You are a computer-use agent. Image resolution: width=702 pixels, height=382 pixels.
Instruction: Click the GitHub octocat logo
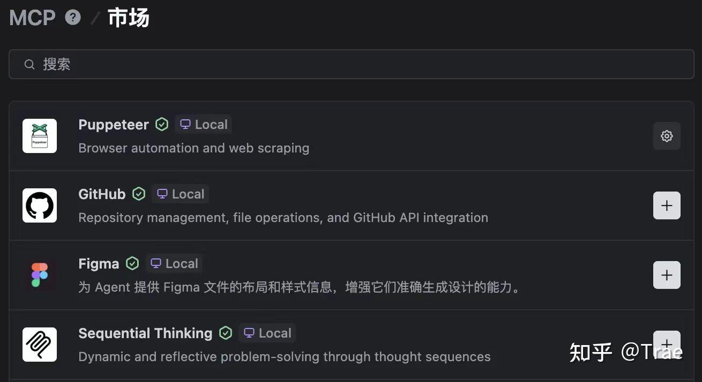point(40,205)
